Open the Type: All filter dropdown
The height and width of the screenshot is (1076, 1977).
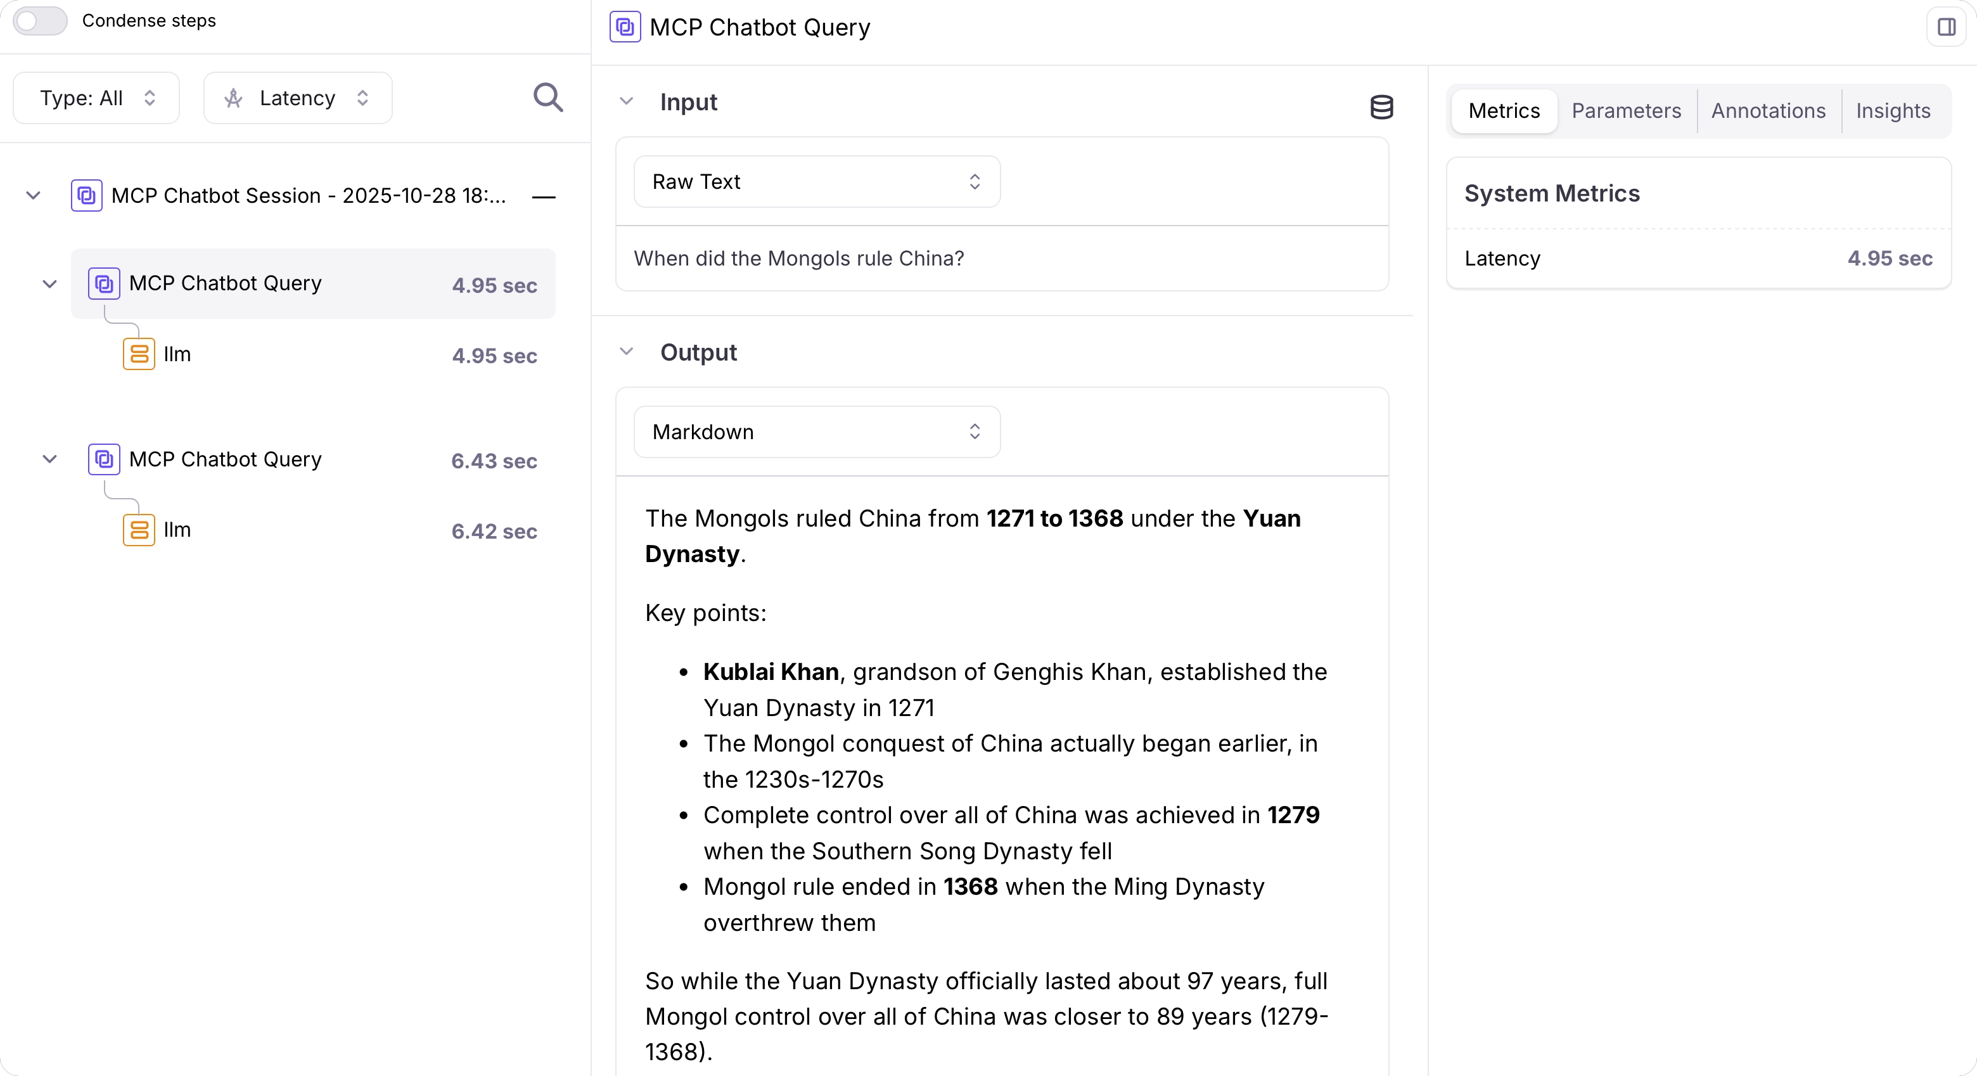(x=97, y=98)
